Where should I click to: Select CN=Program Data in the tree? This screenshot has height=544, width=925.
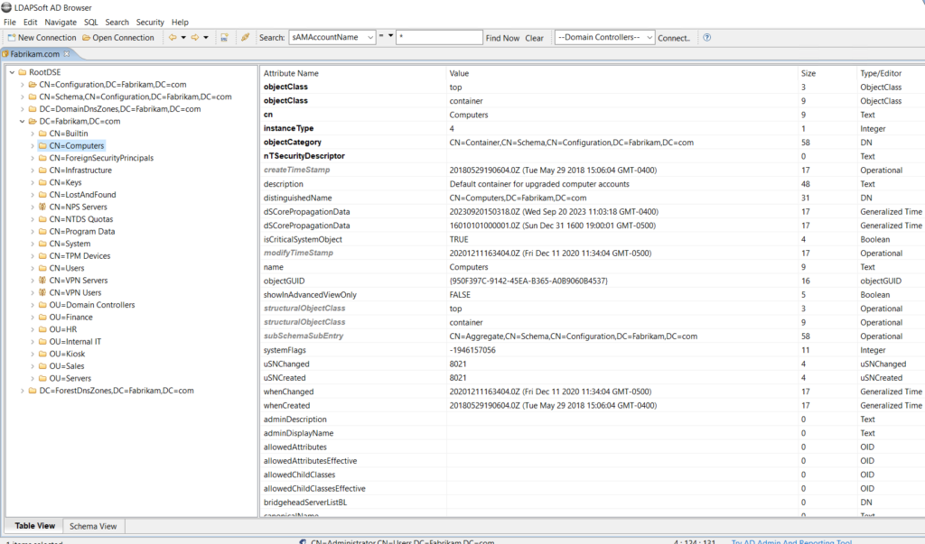pos(82,232)
